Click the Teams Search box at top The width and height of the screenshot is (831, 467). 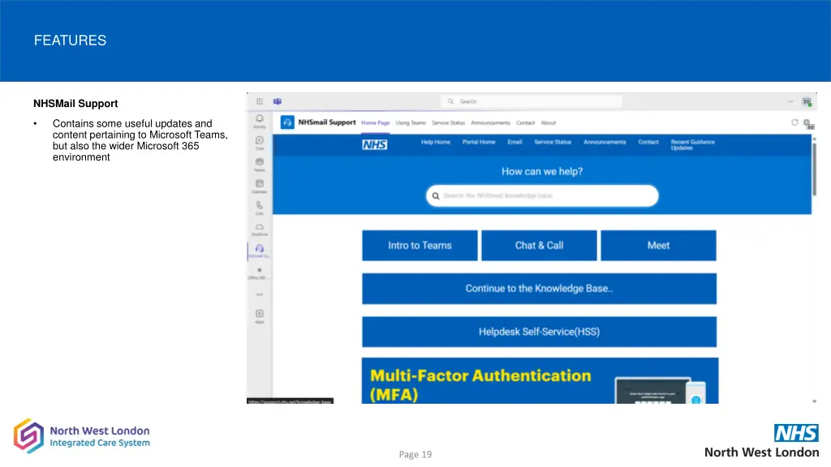531,101
